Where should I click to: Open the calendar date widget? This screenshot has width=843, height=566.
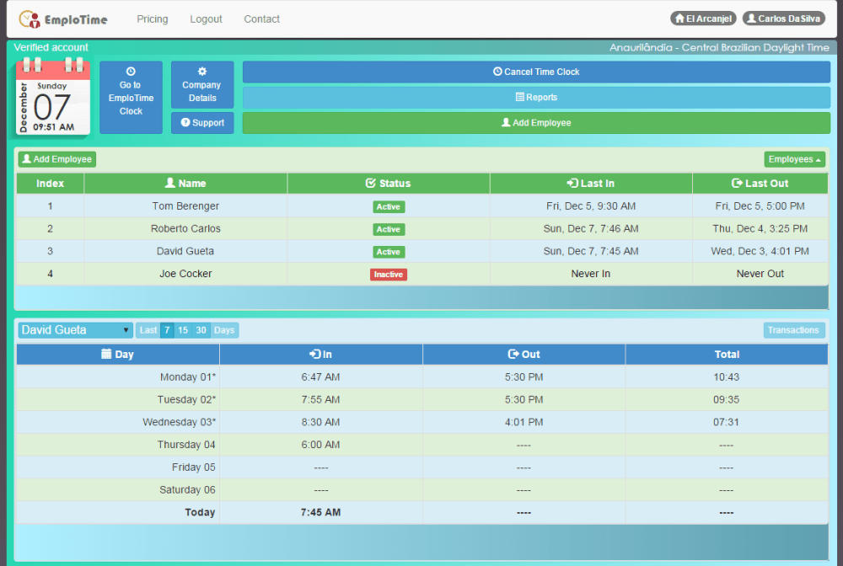[52, 98]
